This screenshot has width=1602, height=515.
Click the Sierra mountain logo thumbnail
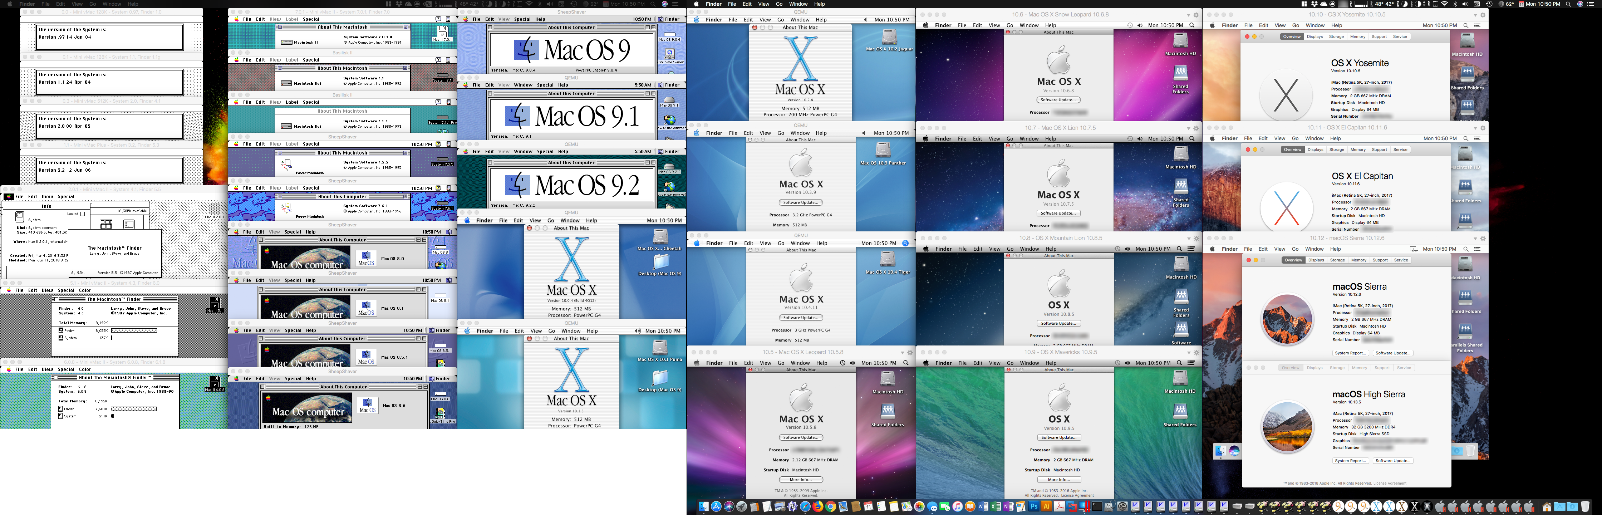tap(1287, 320)
